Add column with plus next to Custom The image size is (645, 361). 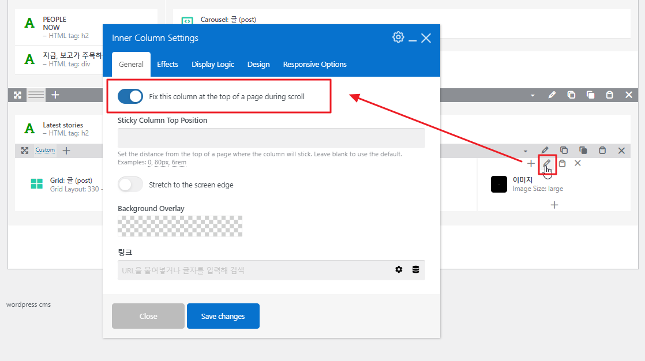point(66,151)
